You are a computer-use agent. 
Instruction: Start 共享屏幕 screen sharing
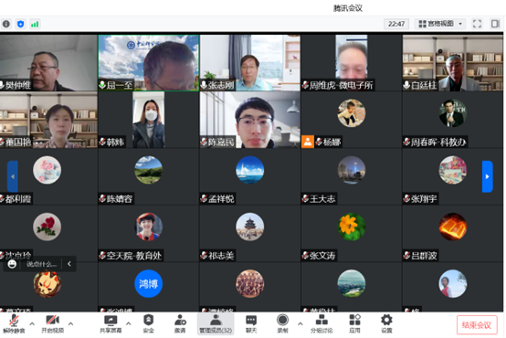pyautogui.click(x=111, y=323)
